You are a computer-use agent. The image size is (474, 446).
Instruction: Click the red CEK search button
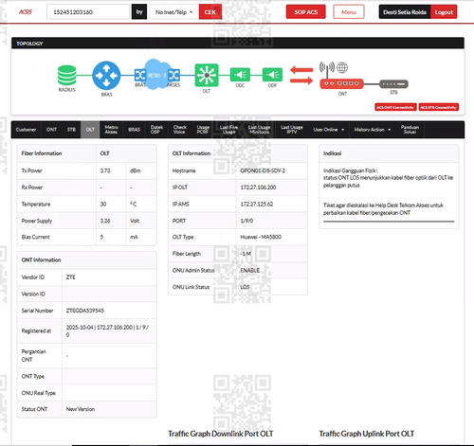210,12
